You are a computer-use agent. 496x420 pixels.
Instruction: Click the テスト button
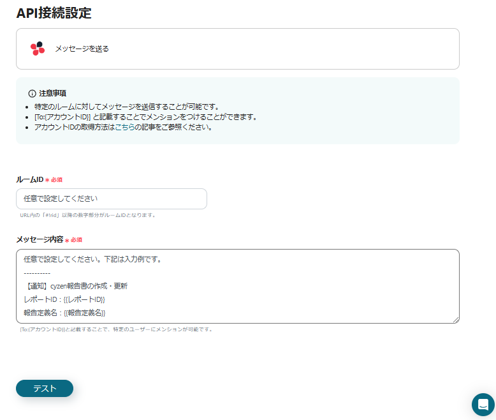point(45,388)
